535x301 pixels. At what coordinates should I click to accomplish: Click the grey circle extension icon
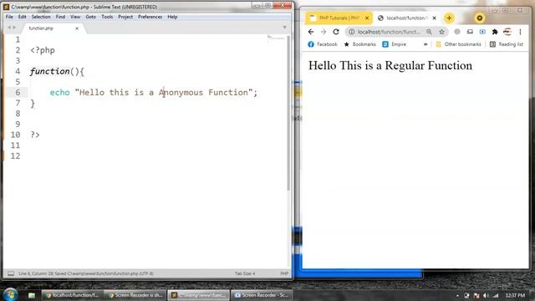[457, 32]
